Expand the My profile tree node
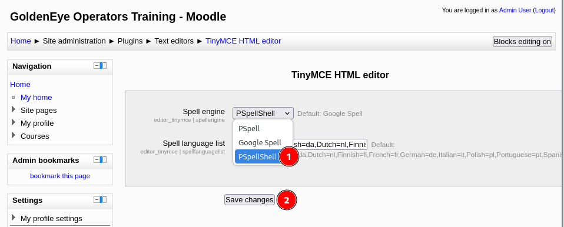The image size is (564, 227). (14, 122)
